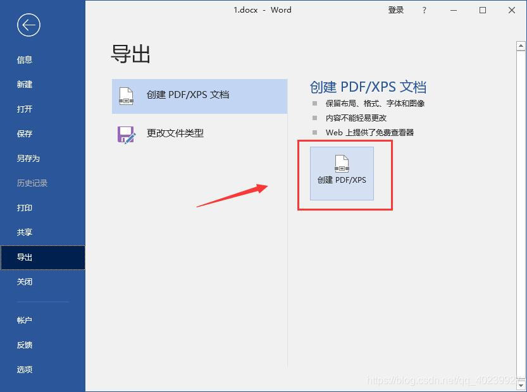Click the highlighted 导出 sidebar item
Screen dimensions: 527x392
pyautogui.click(x=42, y=257)
